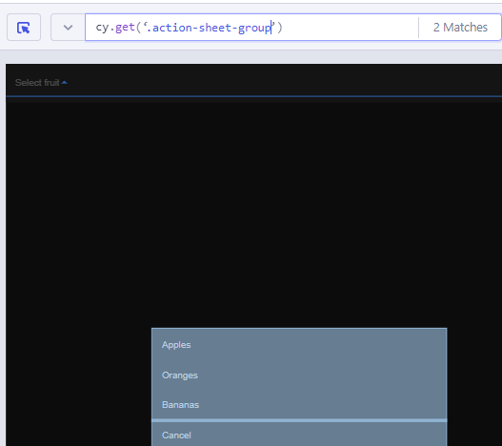The image size is (502, 446).
Task: Click the cy prefix in selector field
Action: coord(103,29)
